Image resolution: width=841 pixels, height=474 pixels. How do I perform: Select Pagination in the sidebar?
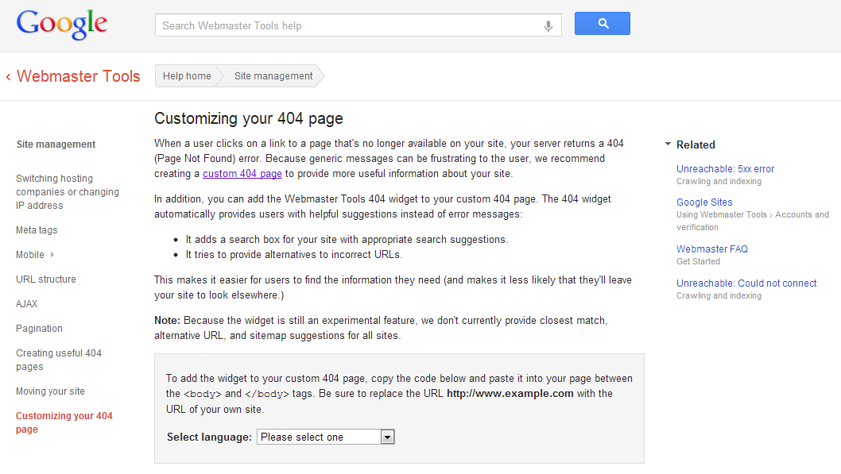[39, 329]
